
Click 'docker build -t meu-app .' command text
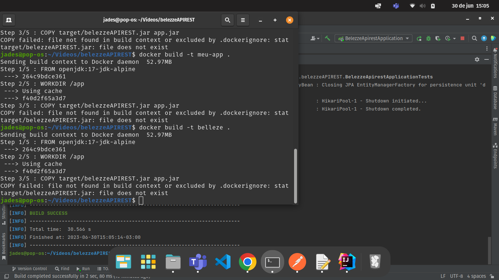coord(184,55)
